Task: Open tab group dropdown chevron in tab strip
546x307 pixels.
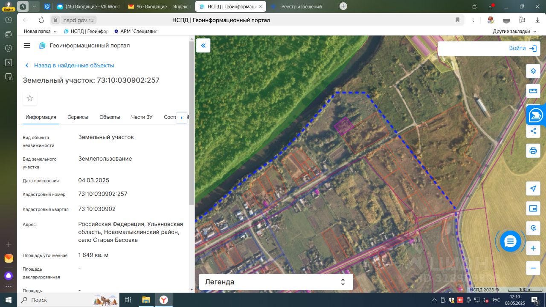Action: point(34,6)
